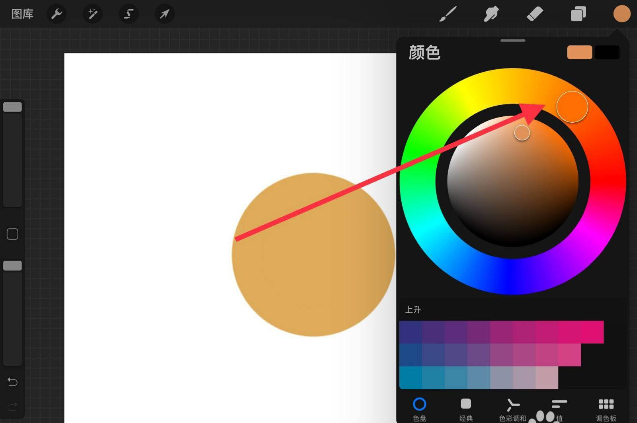Select the Adjustments magic wand tool
637x423 pixels.
click(92, 14)
